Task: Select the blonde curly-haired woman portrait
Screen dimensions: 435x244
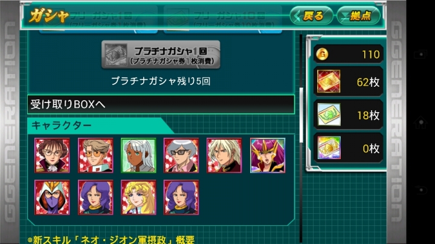Action: (138, 197)
